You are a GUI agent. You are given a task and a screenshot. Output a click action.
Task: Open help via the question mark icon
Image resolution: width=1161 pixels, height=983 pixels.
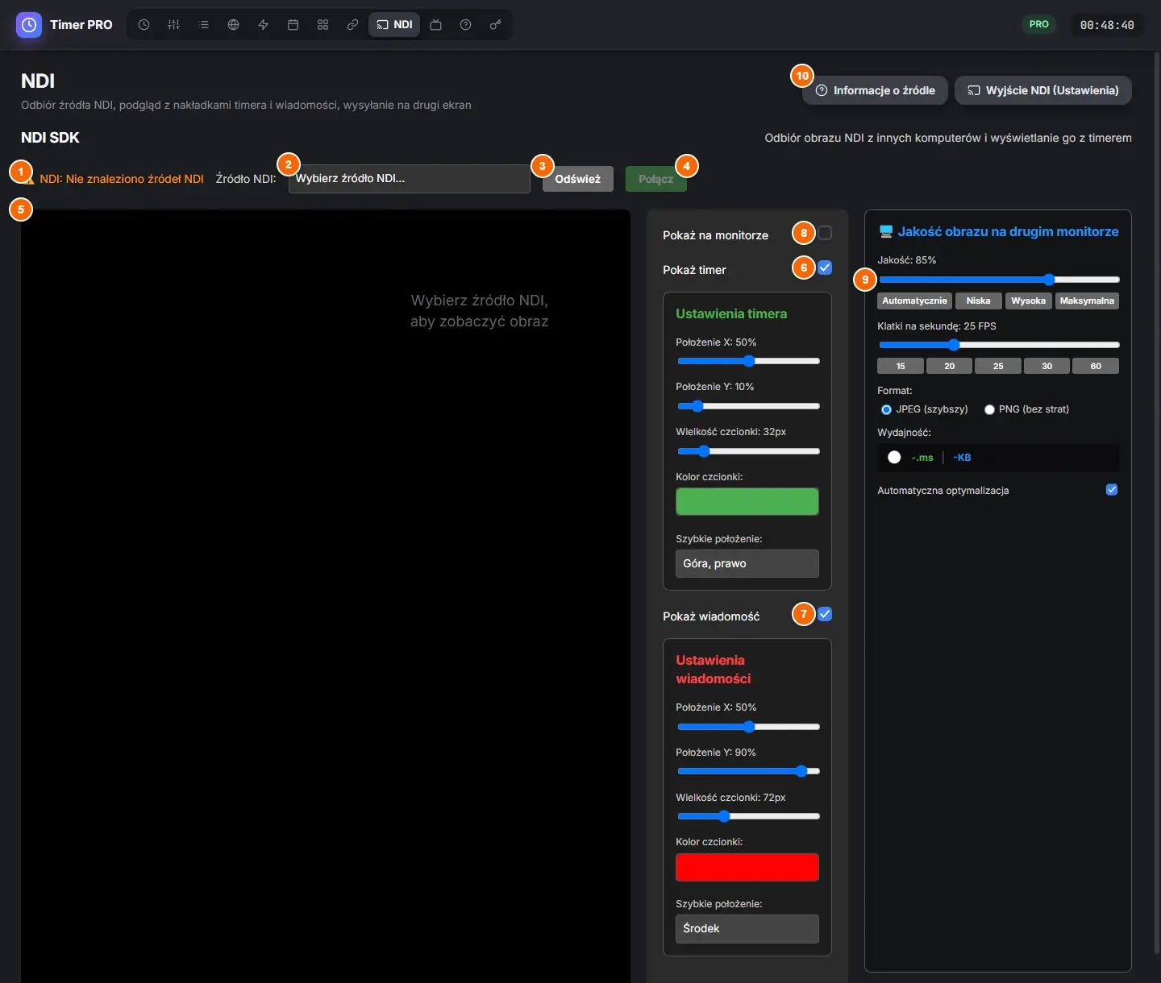click(x=465, y=25)
